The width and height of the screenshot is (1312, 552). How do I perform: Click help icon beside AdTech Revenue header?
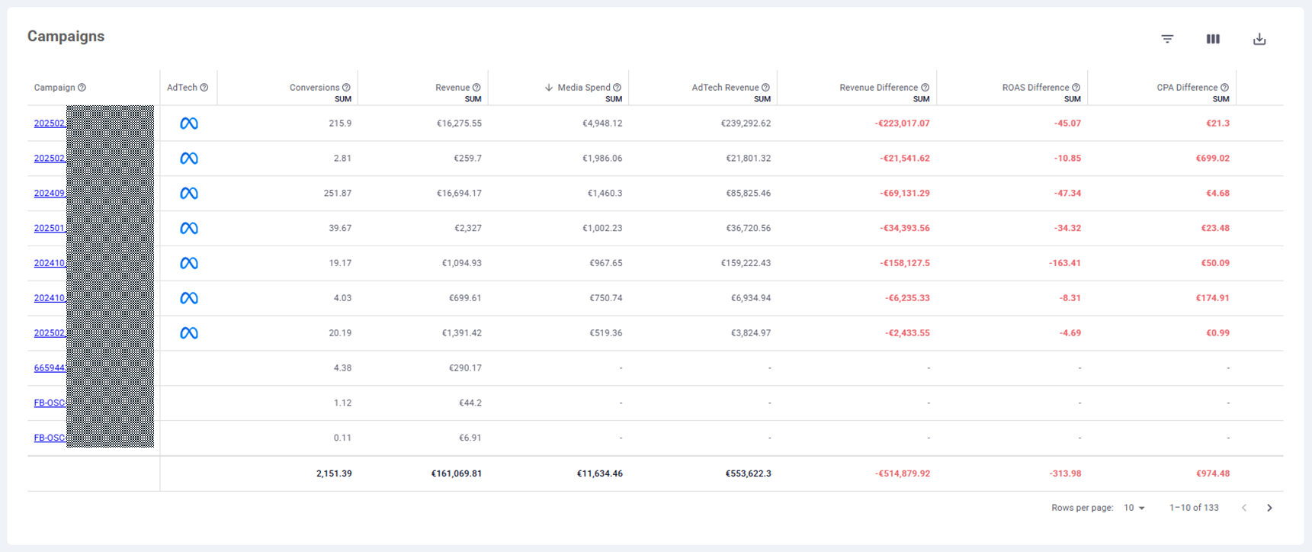tap(765, 88)
